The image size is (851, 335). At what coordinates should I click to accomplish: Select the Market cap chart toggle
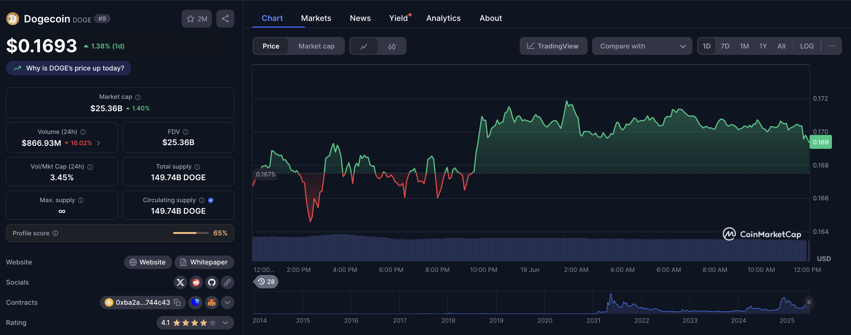tap(316, 46)
